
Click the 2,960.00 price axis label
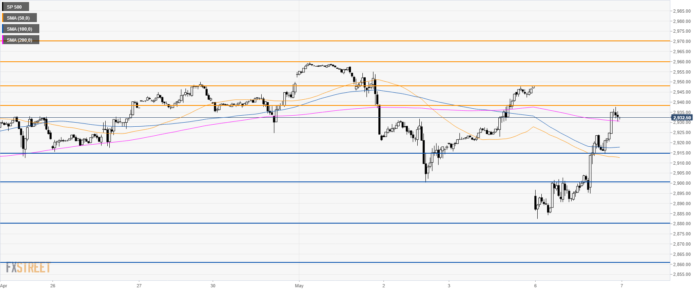pyautogui.click(x=682, y=62)
